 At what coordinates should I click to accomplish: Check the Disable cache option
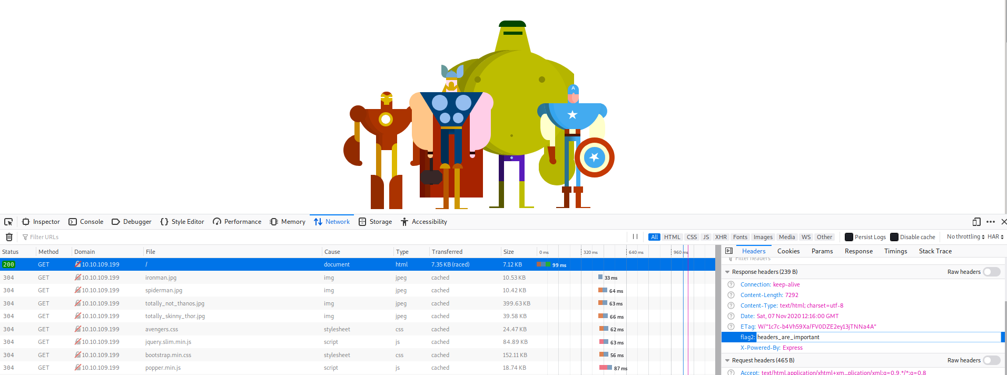[894, 237]
